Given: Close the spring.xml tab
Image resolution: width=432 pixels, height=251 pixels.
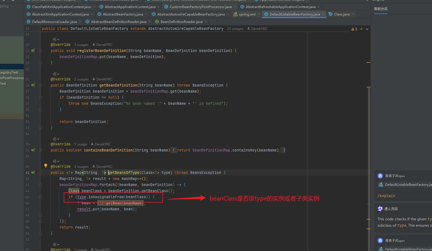Looking at the screenshot, I should tap(259, 14).
